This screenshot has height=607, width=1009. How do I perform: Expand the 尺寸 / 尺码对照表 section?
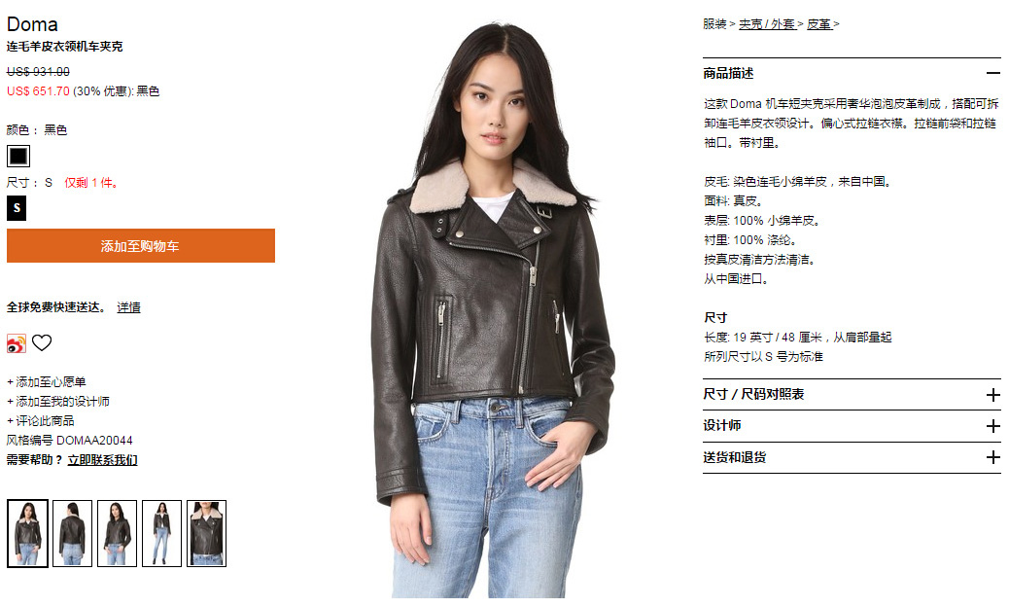pos(992,395)
